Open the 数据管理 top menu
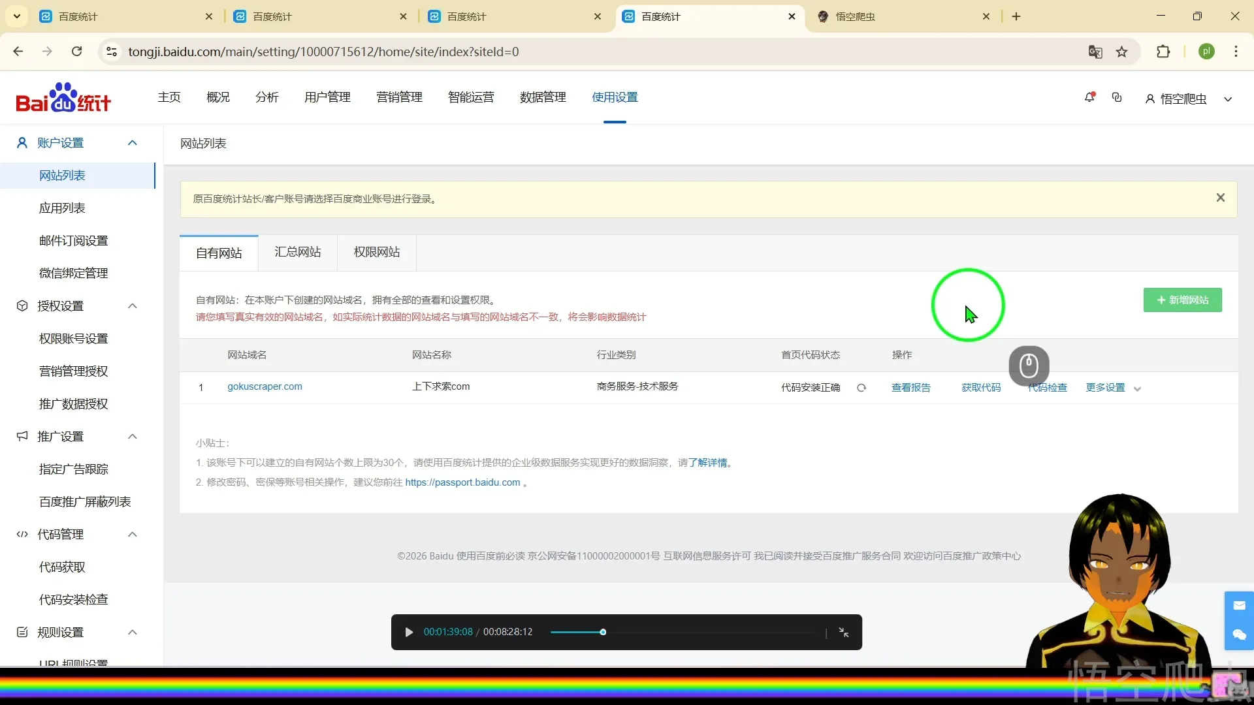 [x=543, y=97]
